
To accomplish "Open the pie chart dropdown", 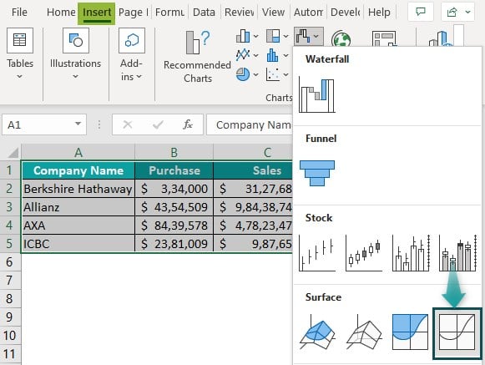I will tap(247, 74).
